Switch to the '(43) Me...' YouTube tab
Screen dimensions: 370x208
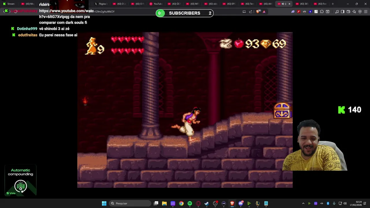click(28, 4)
